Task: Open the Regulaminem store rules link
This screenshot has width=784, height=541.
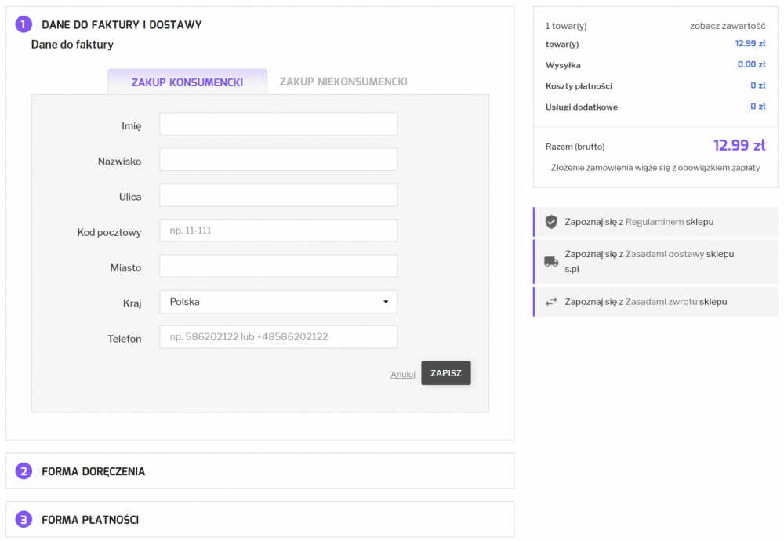Action: 654,222
